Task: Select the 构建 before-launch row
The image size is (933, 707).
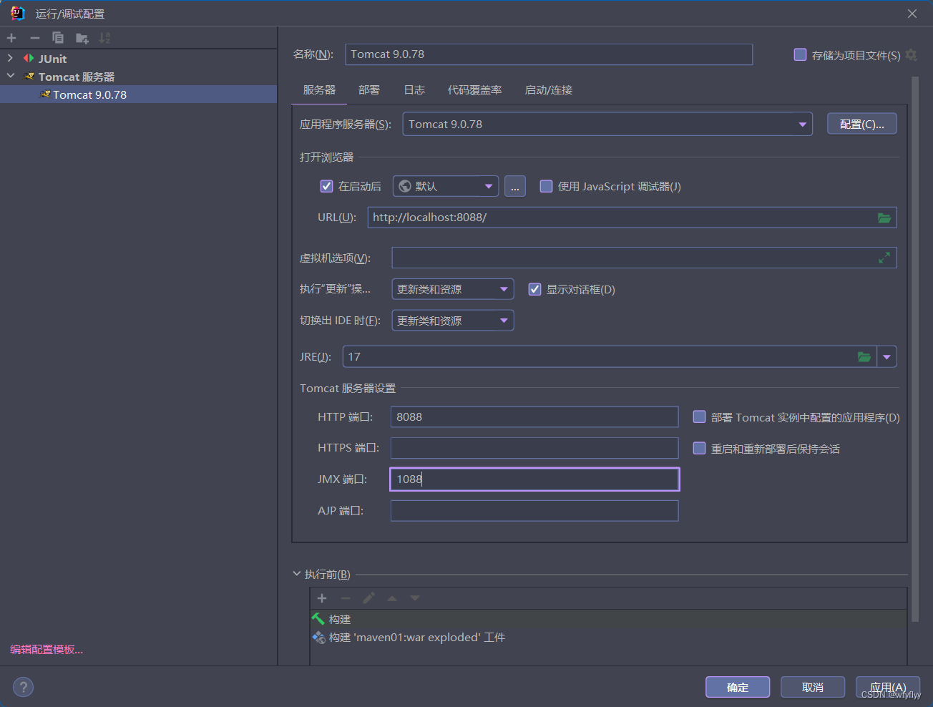Action: coord(608,619)
